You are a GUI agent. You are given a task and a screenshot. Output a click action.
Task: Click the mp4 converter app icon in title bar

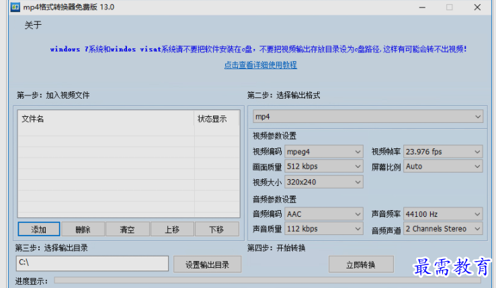pos(15,7)
